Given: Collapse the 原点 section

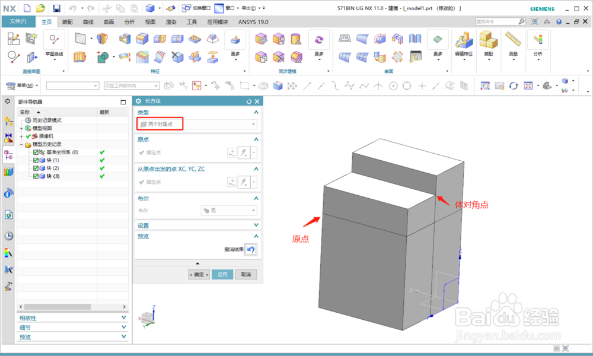Looking at the screenshot, I should pyautogui.click(x=256, y=139).
